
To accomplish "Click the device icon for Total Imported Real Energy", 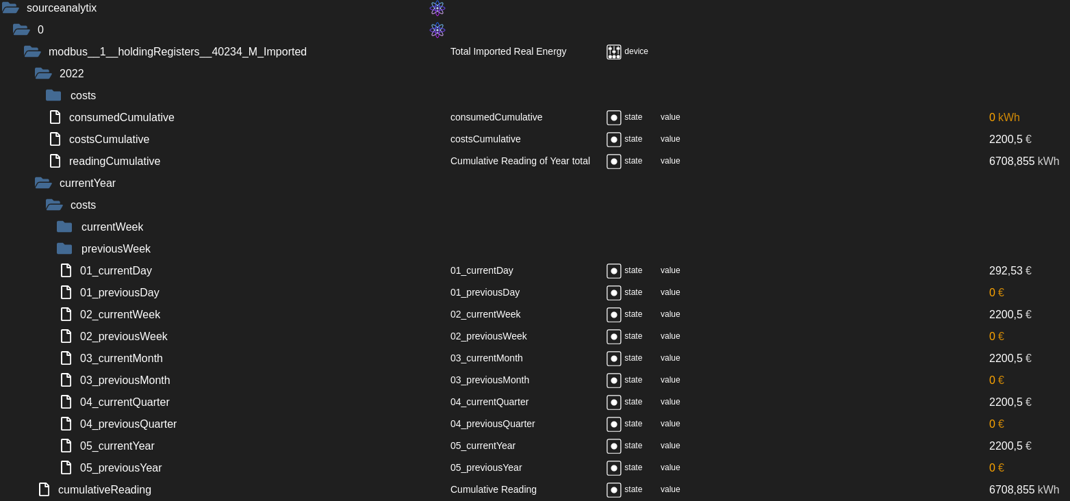I will click(x=613, y=52).
